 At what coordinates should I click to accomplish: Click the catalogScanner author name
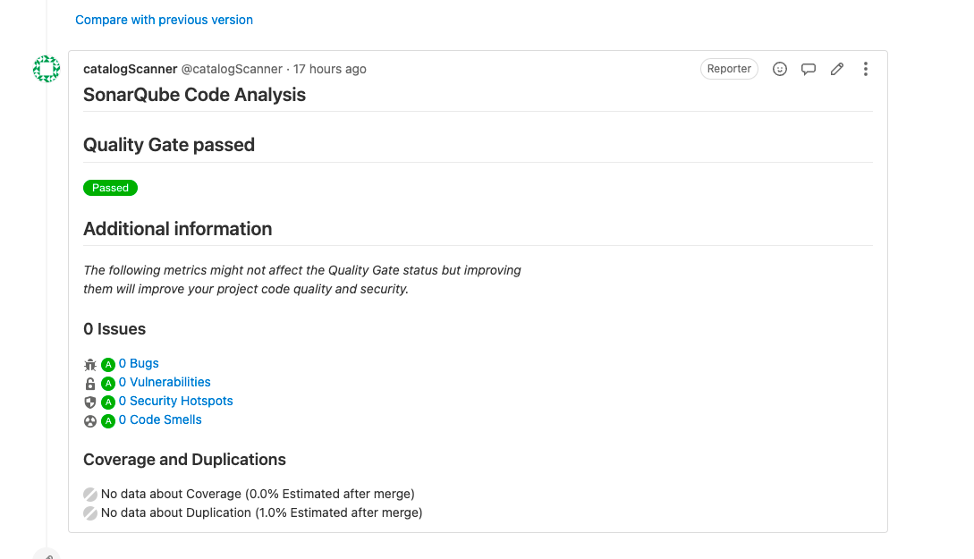[x=131, y=69]
